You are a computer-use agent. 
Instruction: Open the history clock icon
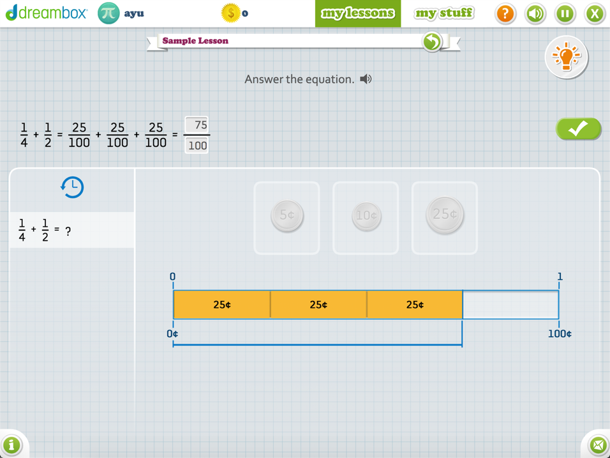coord(72,187)
